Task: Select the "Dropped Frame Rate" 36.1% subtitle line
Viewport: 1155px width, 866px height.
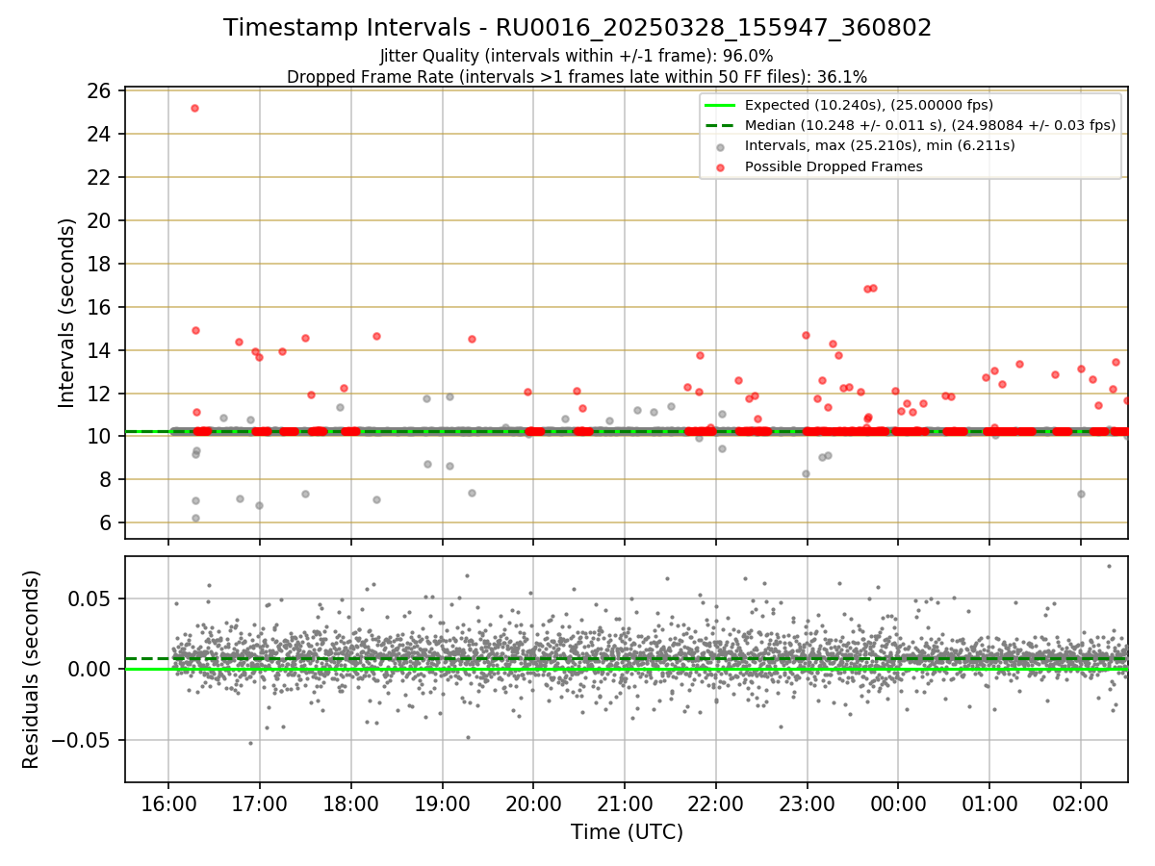Action: pyautogui.click(x=577, y=76)
